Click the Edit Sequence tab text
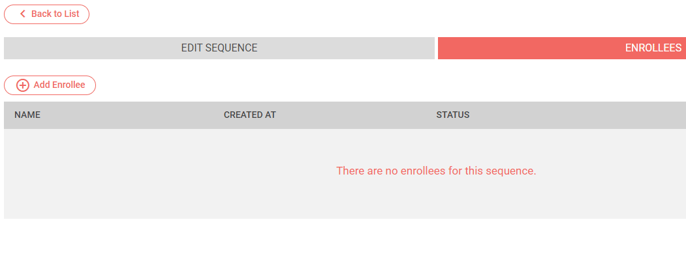Image resolution: width=686 pixels, height=267 pixels. (219, 48)
